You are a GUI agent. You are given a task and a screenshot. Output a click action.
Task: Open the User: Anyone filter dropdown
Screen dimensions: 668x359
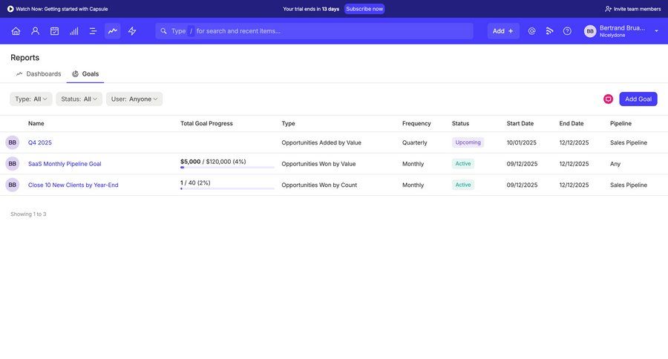tap(134, 99)
